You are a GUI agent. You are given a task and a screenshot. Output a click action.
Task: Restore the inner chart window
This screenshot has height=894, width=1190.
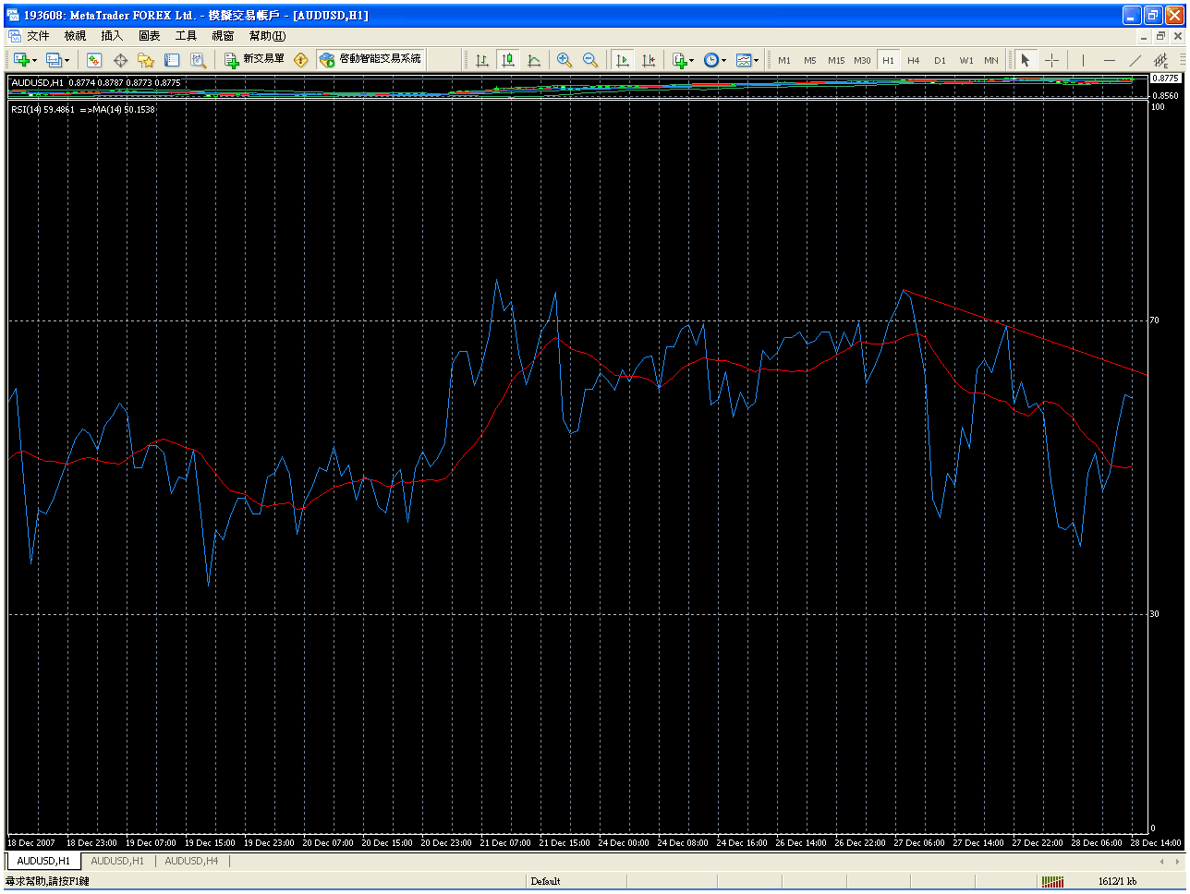pyautogui.click(x=1161, y=36)
